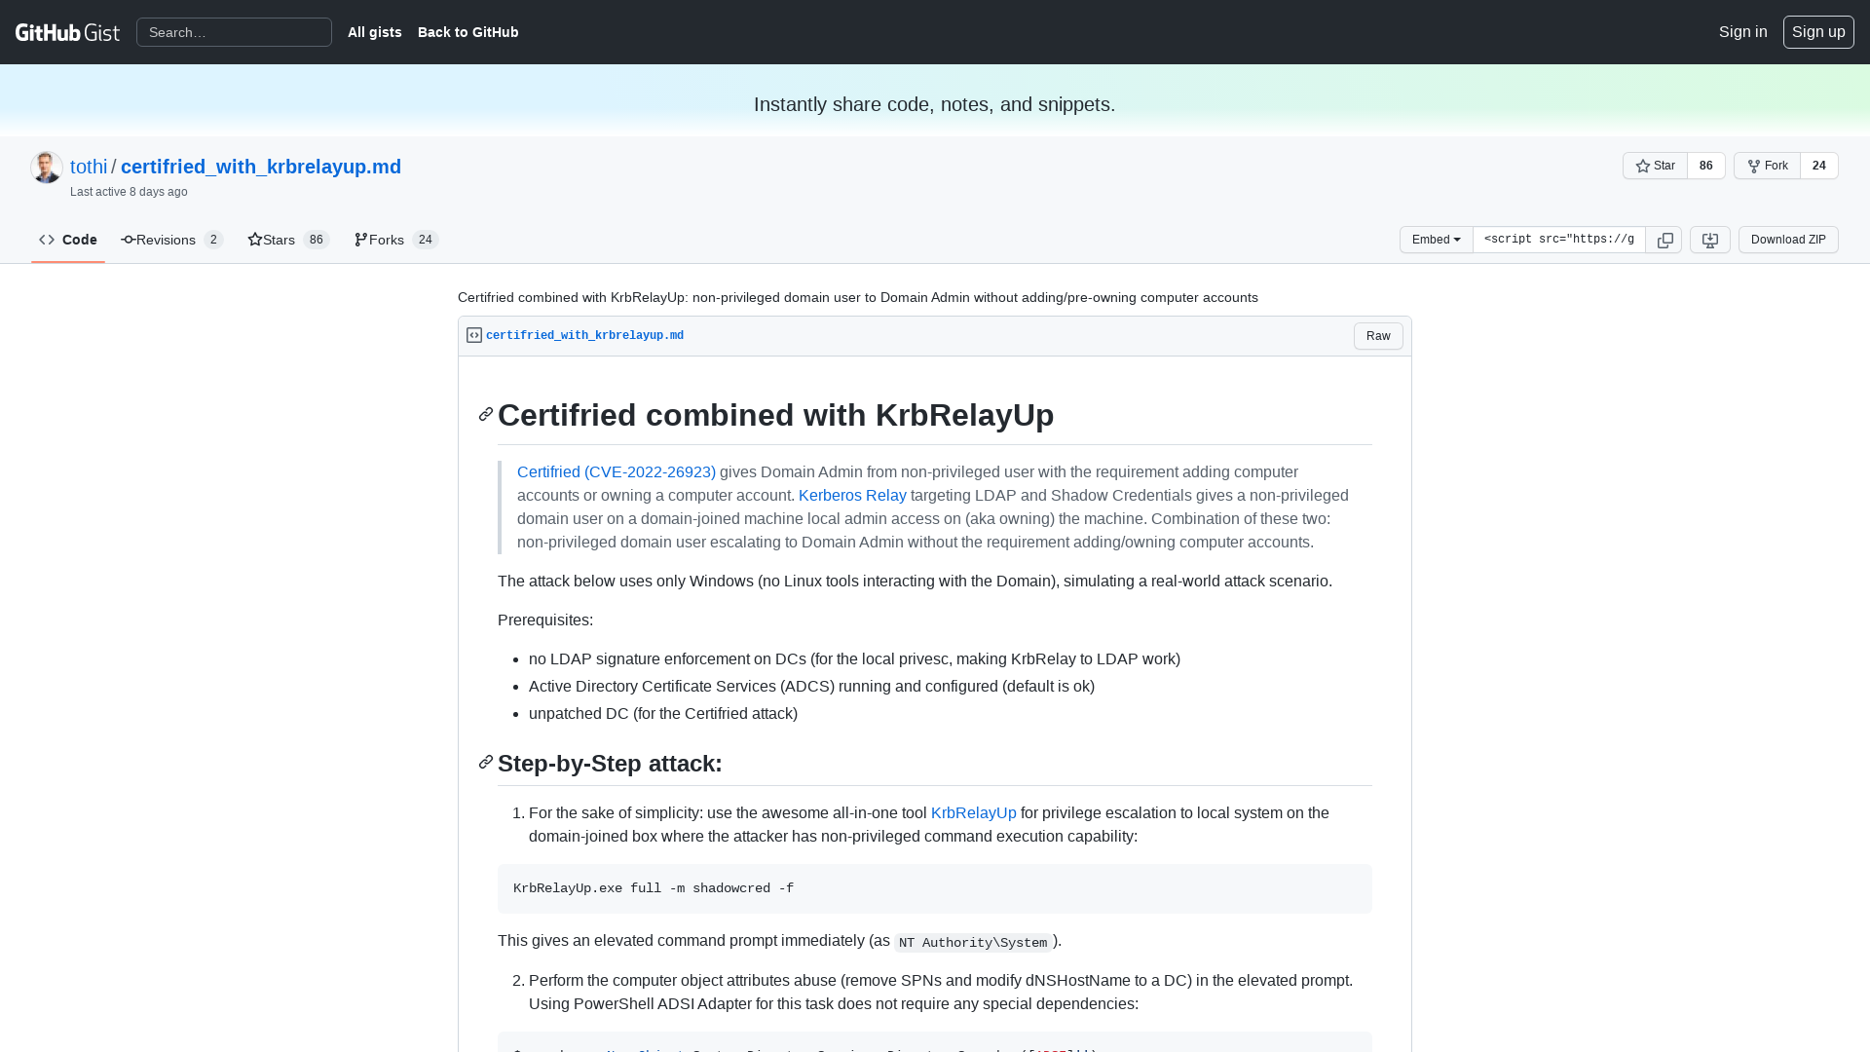Click the 'Prerequisites:' text
The height and width of the screenshot is (1052, 1870).
coord(545,620)
